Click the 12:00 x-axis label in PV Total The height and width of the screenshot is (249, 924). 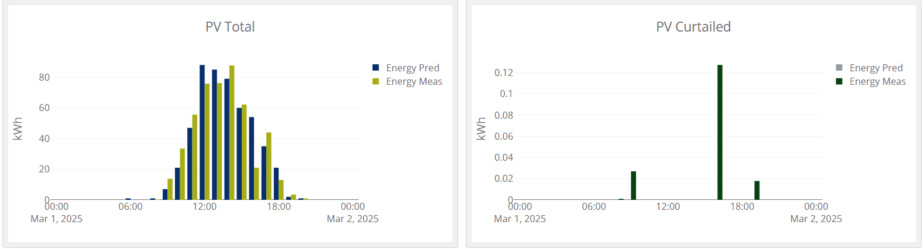click(205, 207)
